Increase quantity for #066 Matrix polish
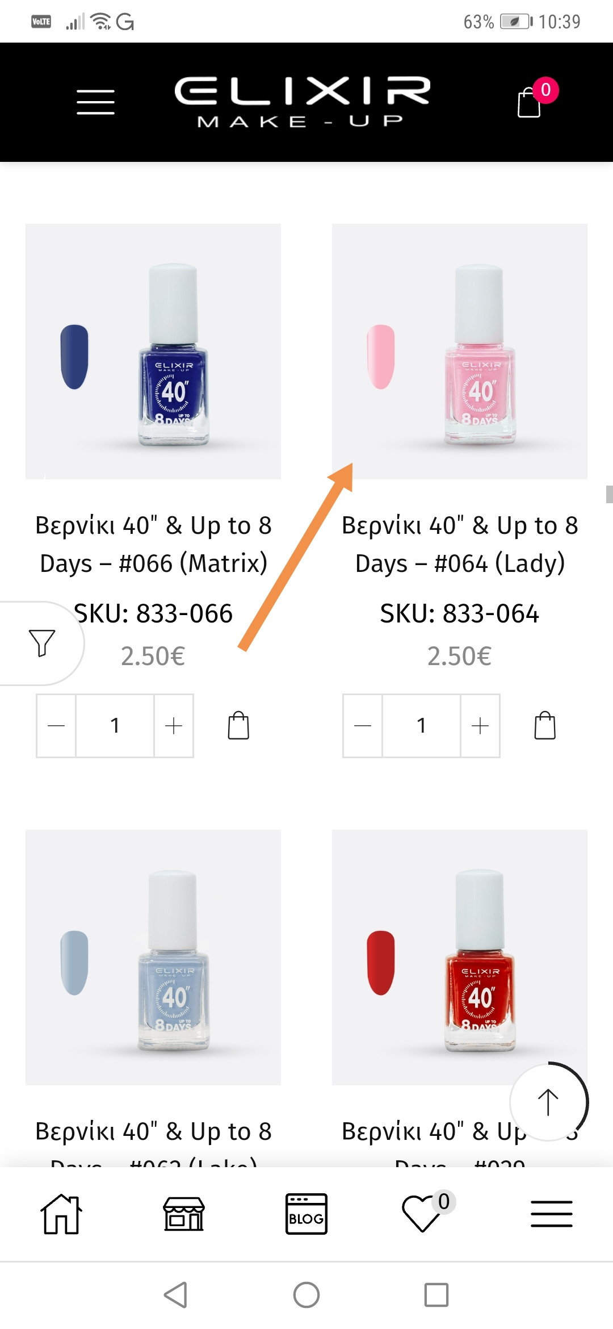The width and height of the screenshot is (613, 1329). (x=174, y=725)
